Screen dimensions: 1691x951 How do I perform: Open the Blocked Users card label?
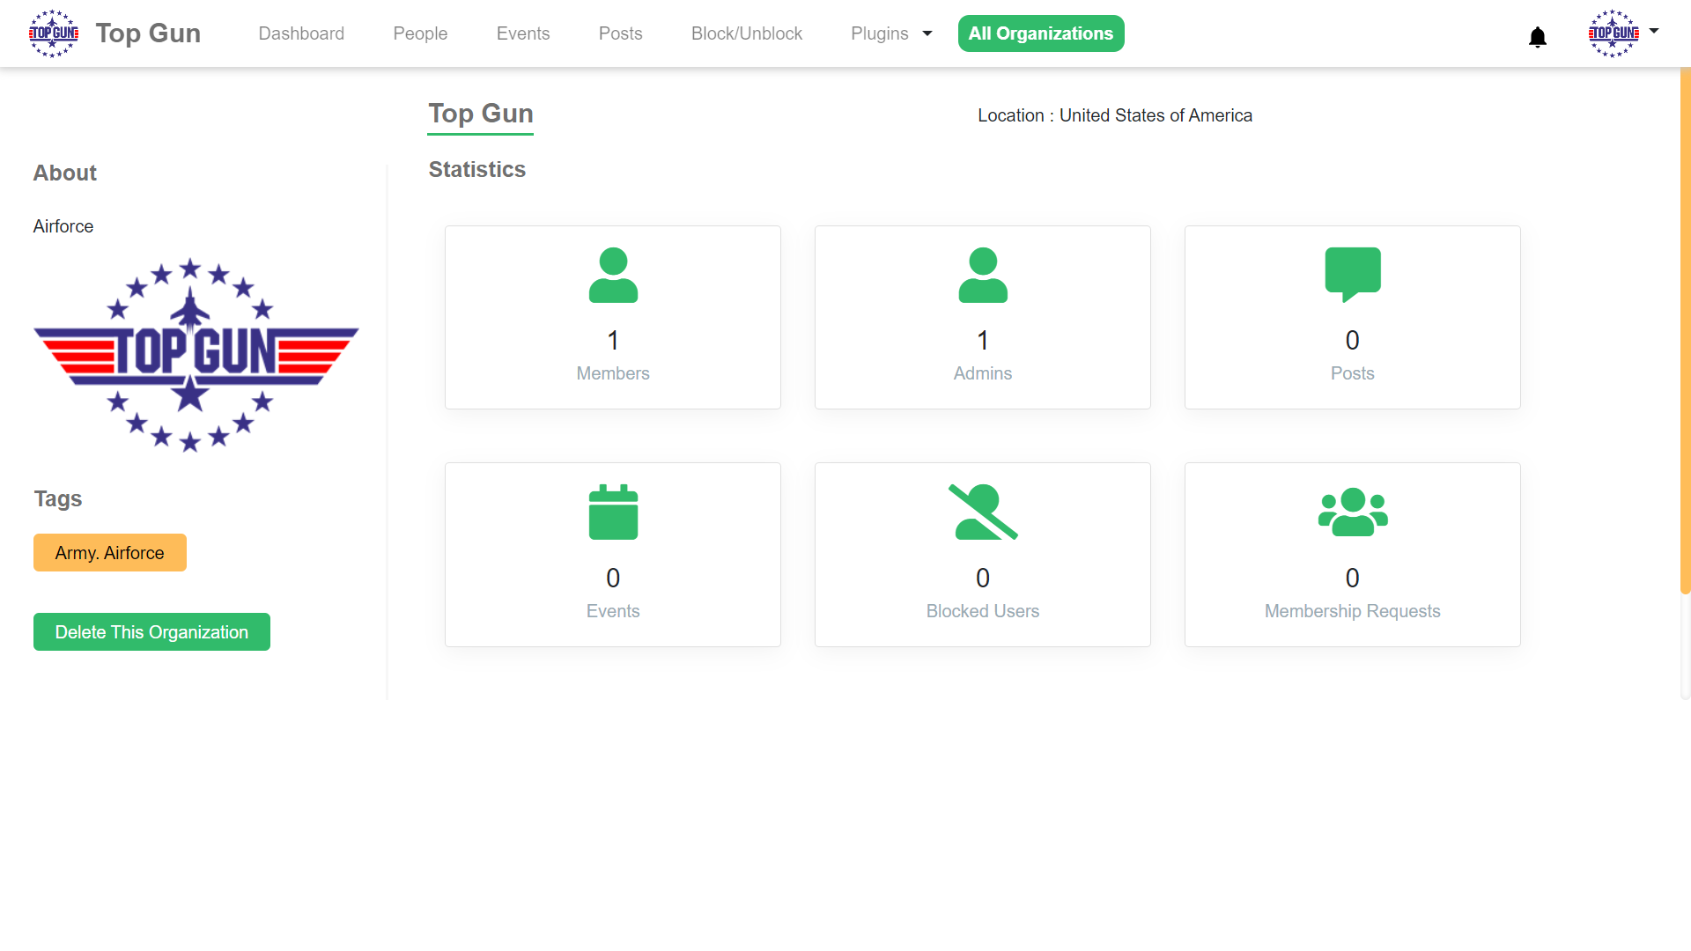tap(983, 611)
